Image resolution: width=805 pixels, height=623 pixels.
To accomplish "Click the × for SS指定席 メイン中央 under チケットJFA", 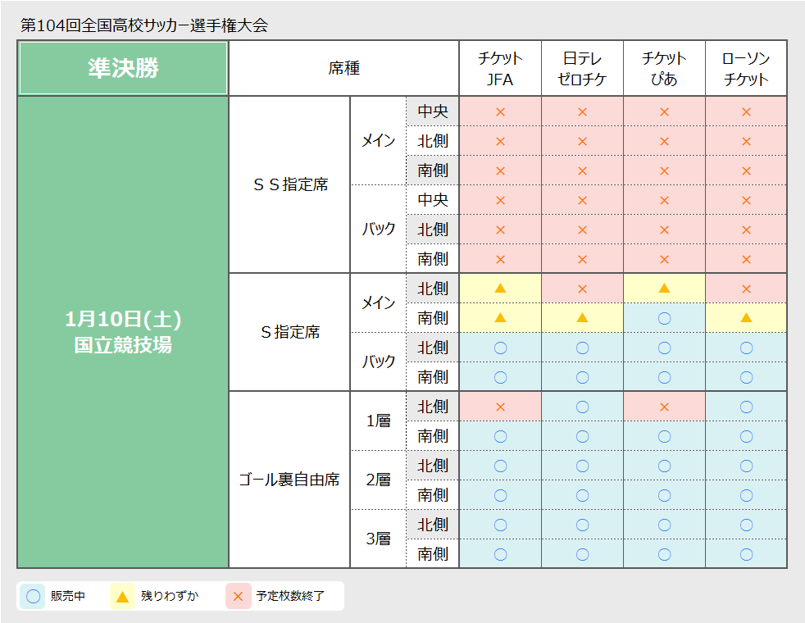I will pos(500,111).
